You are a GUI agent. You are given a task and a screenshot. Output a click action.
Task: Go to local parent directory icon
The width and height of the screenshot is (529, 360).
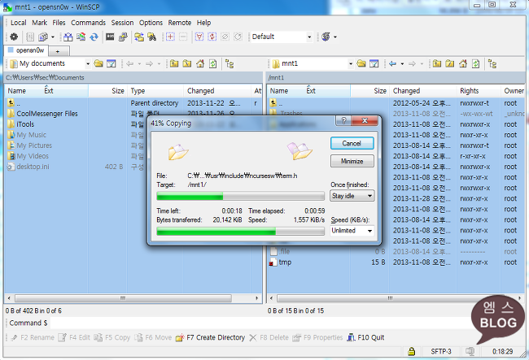point(174,63)
